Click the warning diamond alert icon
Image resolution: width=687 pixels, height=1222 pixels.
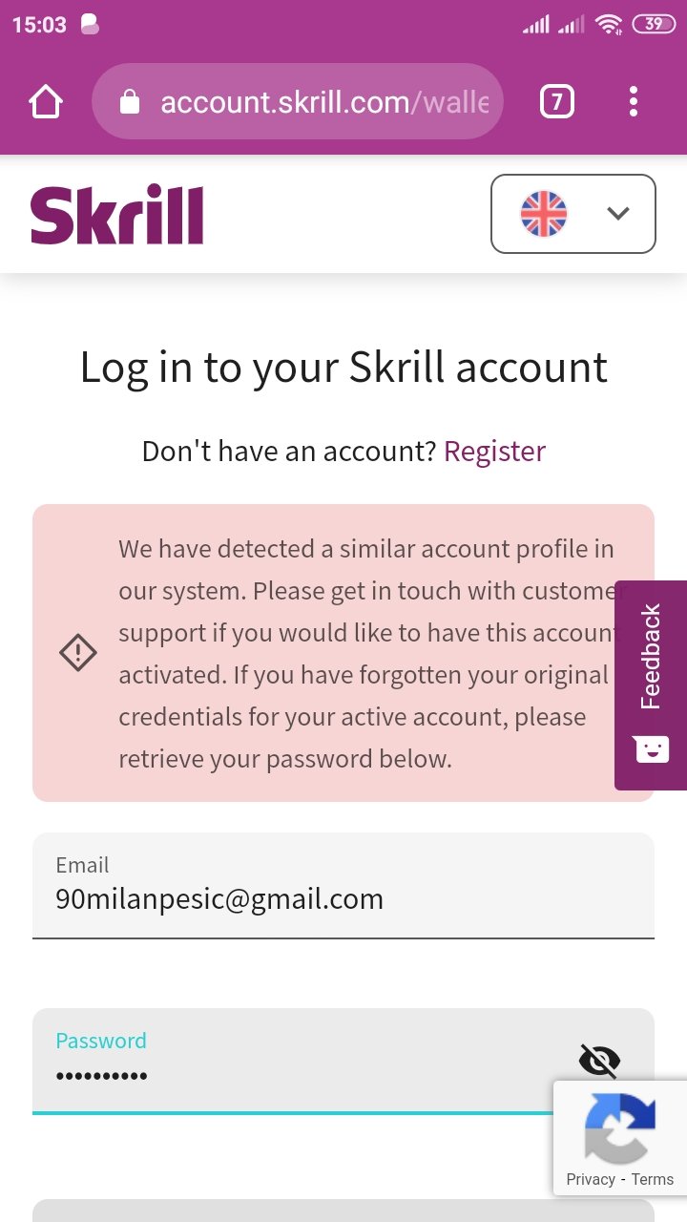click(x=78, y=653)
